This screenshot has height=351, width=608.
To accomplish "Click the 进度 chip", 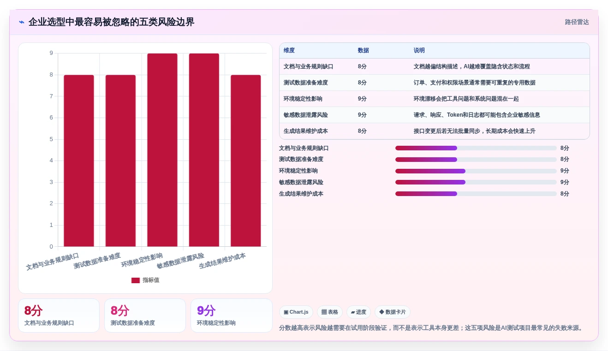I will (358, 312).
